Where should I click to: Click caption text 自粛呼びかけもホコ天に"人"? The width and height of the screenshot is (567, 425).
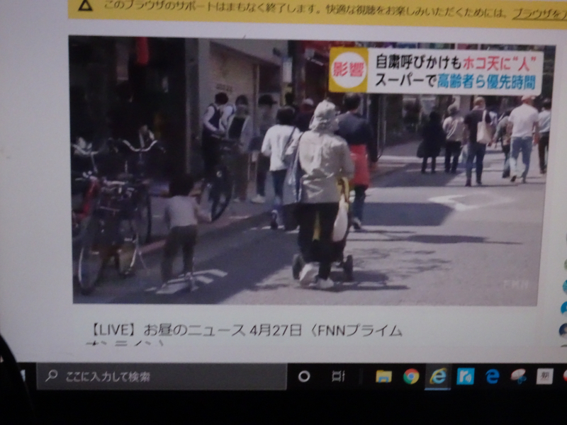[455, 62]
